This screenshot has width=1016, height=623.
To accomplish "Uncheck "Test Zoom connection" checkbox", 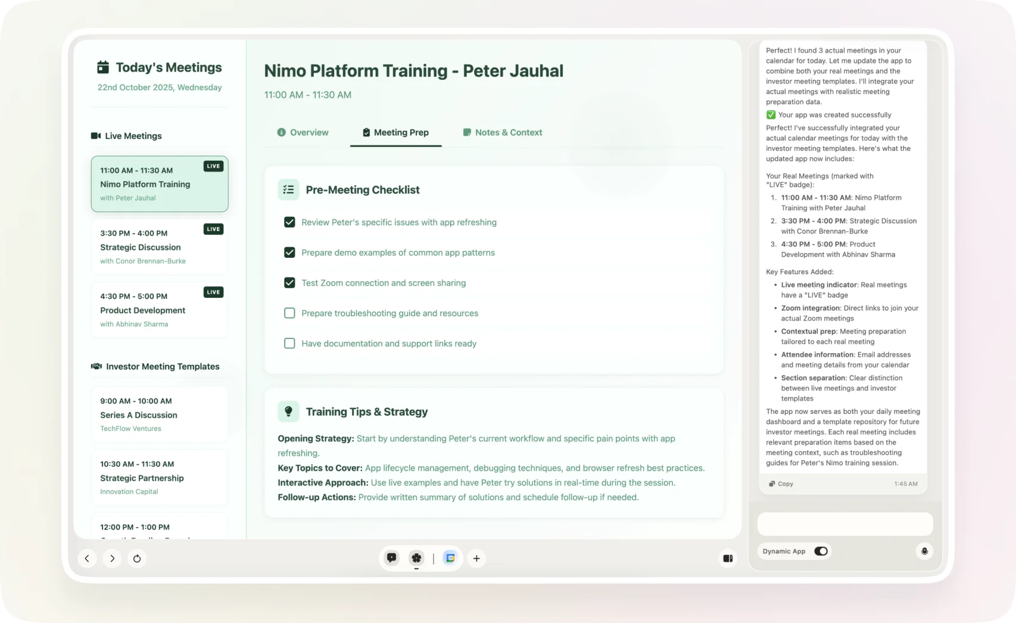I will click(x=289, y=283).
